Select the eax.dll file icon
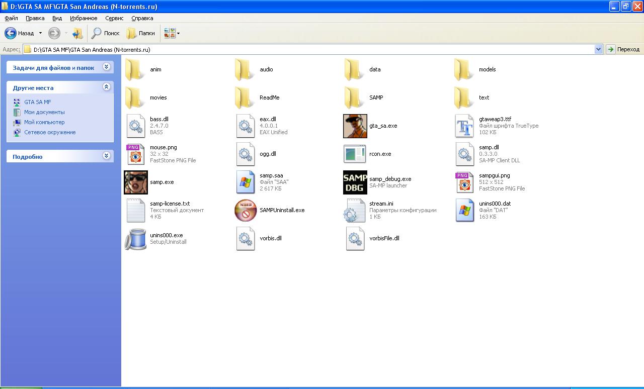644x389 pixels. point(245,126)
